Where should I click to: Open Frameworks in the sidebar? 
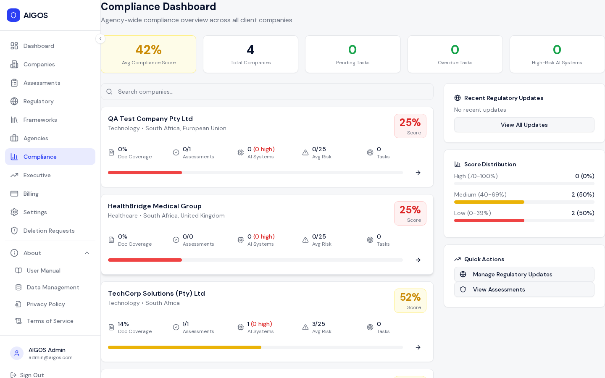pyautogui.click(x=50, y=120)
